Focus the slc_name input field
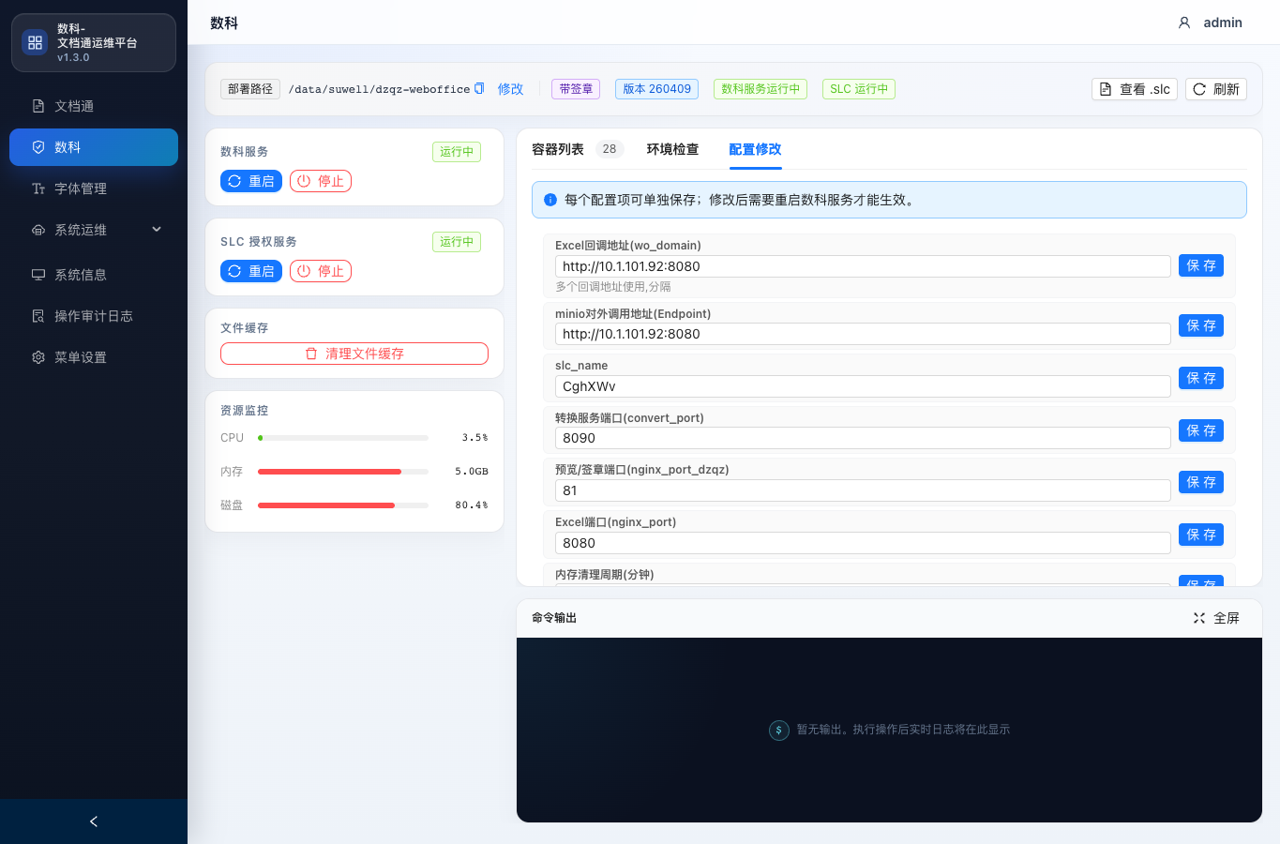This screenshot has height=844, width=1280. click(863, 386)
